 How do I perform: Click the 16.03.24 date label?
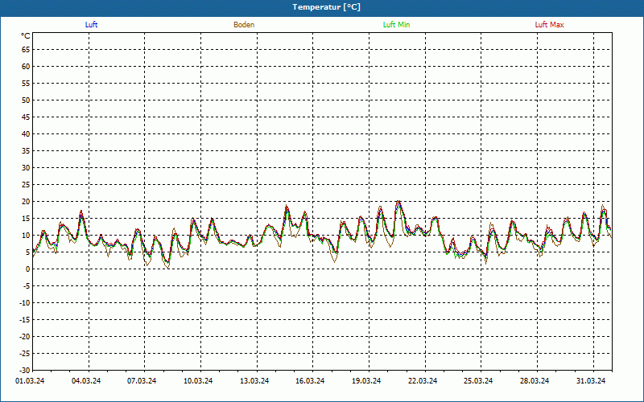click(x=310, y=380)
